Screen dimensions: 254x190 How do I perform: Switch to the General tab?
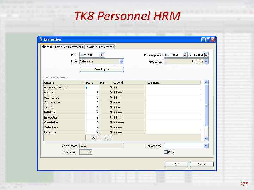point(47,46)
